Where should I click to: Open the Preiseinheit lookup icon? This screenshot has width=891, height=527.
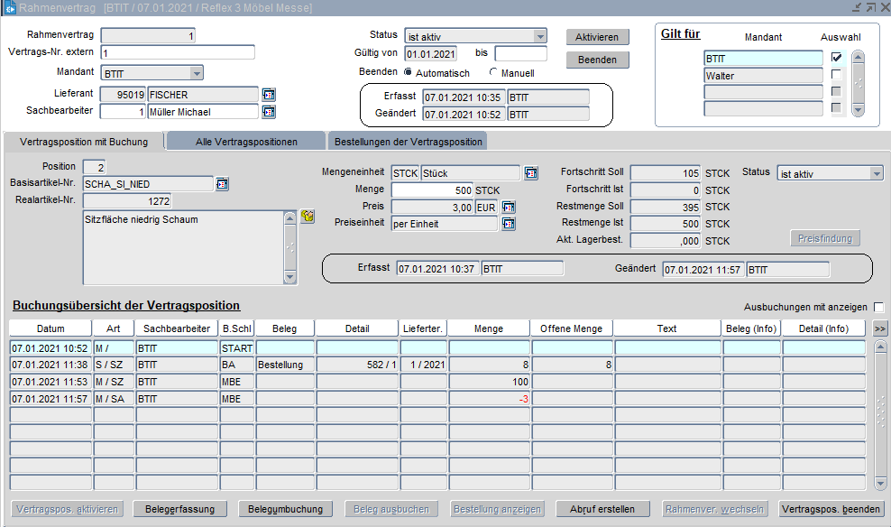pyautogui.click(x=509, y=224)
